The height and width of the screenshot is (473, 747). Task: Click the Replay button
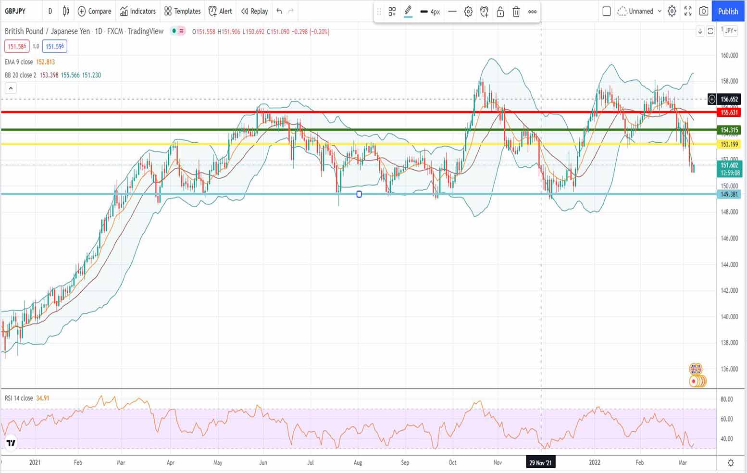254,11
